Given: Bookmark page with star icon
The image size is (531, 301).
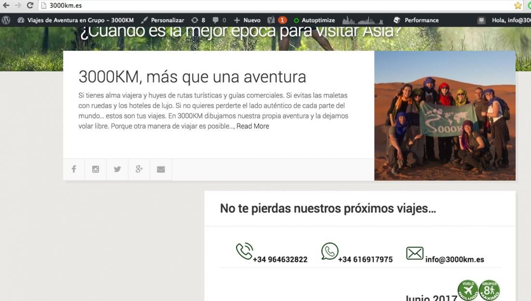Looking at the screenshot, I should [x=518, y=5].
